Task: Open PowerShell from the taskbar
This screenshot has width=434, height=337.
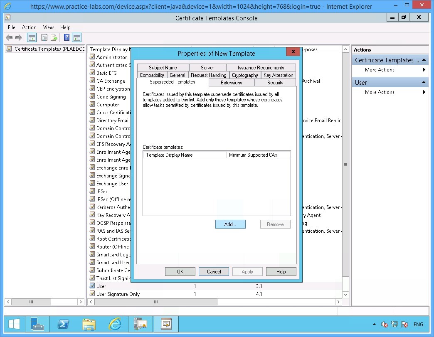Action: (63, 324)
